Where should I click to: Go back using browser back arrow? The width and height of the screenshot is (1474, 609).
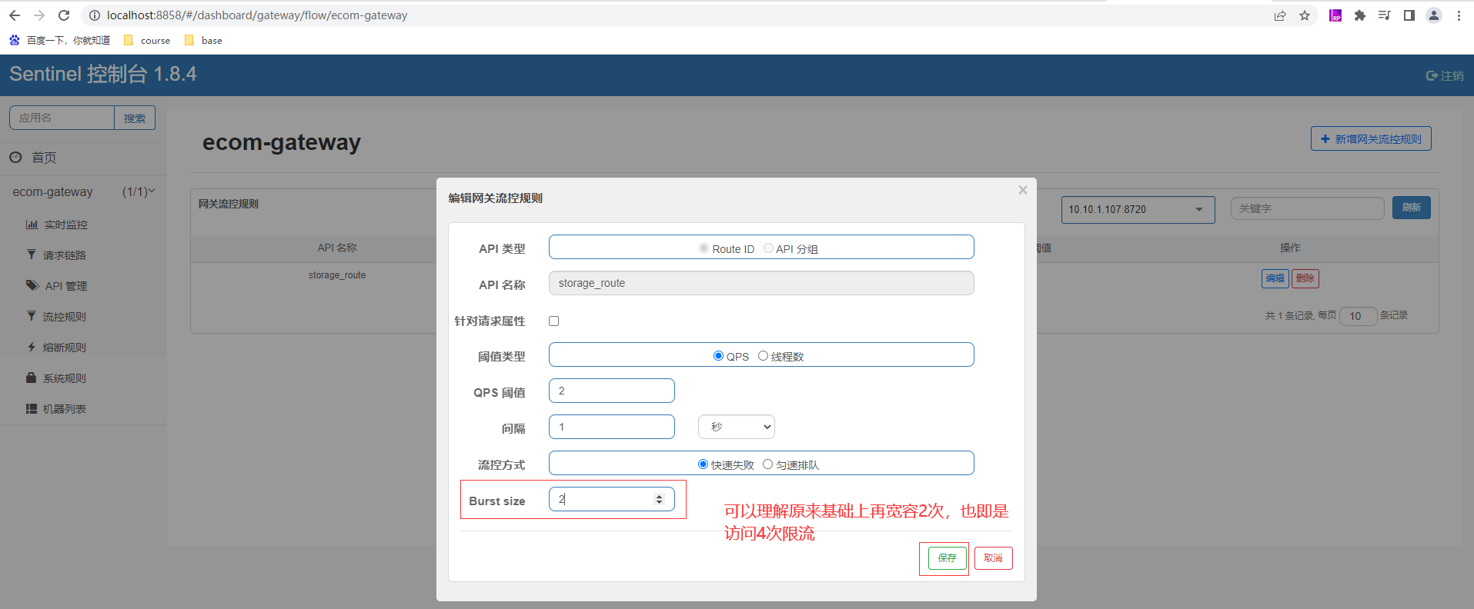point(15,15)
